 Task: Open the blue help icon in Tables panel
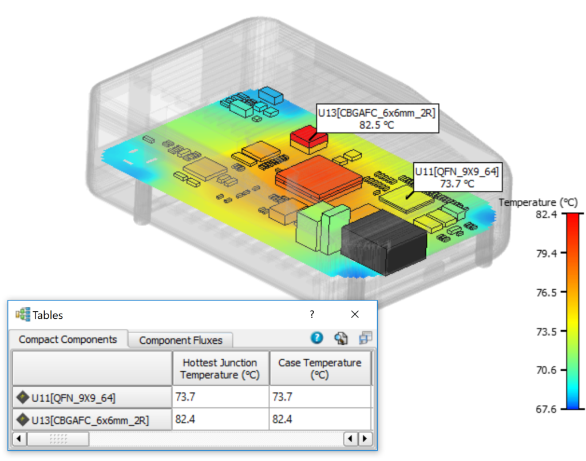[317, 338]
